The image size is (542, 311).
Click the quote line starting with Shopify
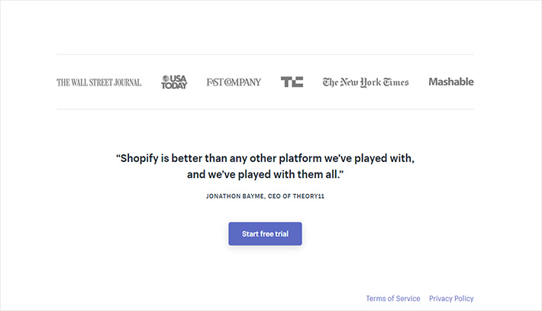(265, 158)
